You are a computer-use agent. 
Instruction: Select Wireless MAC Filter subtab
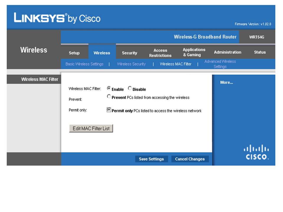pyautogui.click(x=176, y=64)
